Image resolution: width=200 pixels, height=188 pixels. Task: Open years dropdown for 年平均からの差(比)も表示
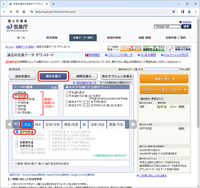click(86, 106)
